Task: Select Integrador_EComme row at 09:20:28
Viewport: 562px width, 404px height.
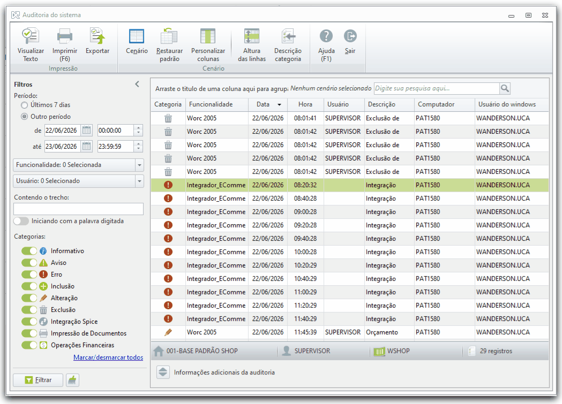Action: [x=349, y=225]
